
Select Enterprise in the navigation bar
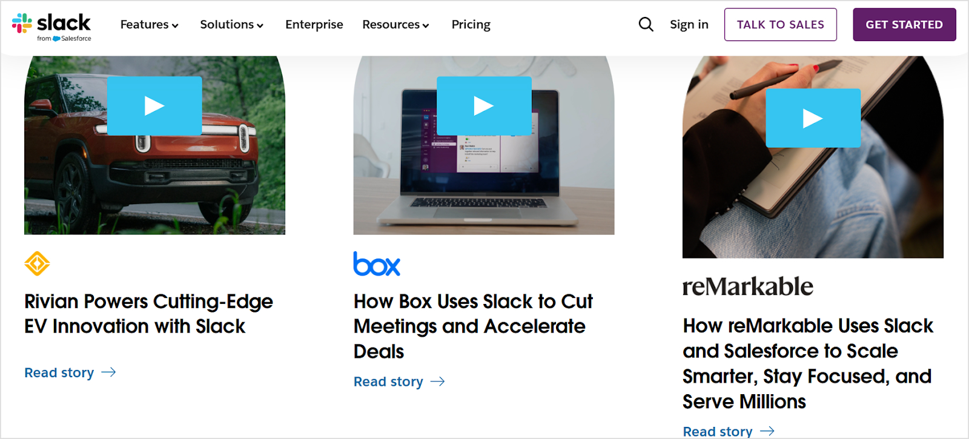(x=314, y=24)
